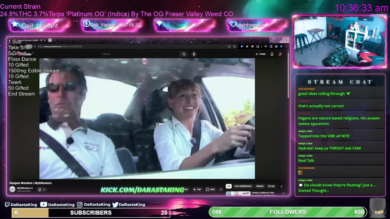
Task: Click the MythBusters channel avatar
Action: pyautogui.click(x=12, y=189)
